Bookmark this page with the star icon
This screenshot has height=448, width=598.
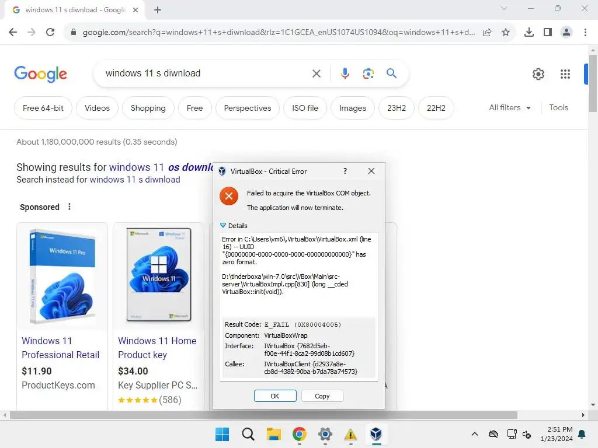(506, 33)
